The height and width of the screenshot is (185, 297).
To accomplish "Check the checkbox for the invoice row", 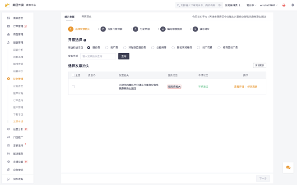I will pos(73,86).
